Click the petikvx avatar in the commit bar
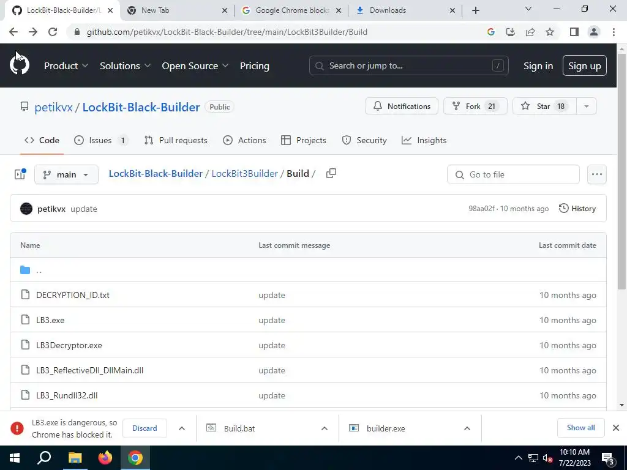627x470 pixels. [26, 209]
